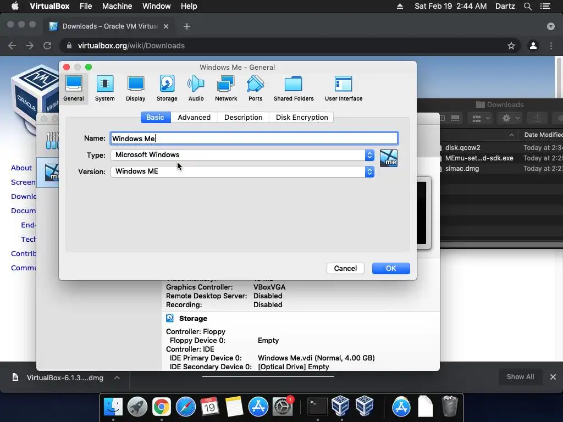Open Finder action gear dropdown in Downloads window
The height and width of the screenshot is (422, 563).
(x=511, y=118)
